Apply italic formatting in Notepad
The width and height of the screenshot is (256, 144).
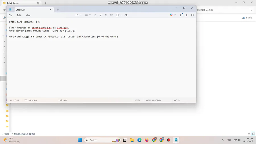[101, 15]
